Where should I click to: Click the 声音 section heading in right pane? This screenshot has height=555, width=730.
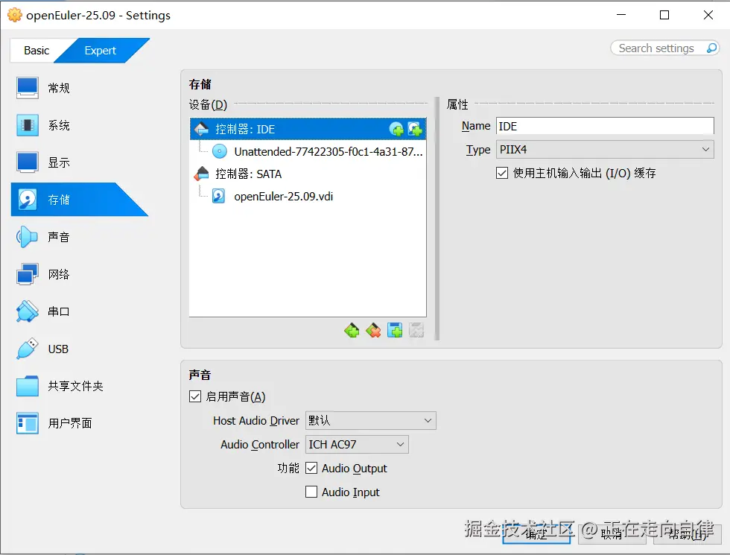pos(200,375)
